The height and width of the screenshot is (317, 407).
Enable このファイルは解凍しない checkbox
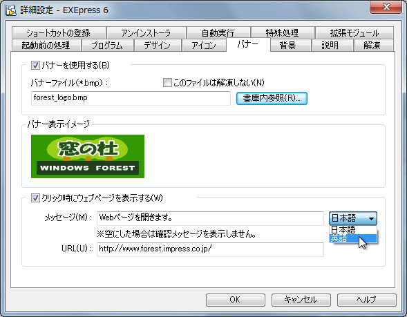[x=167, y=83]
